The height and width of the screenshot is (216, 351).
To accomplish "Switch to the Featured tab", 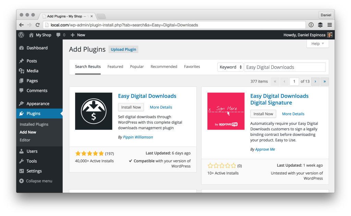I will point(115,67).
